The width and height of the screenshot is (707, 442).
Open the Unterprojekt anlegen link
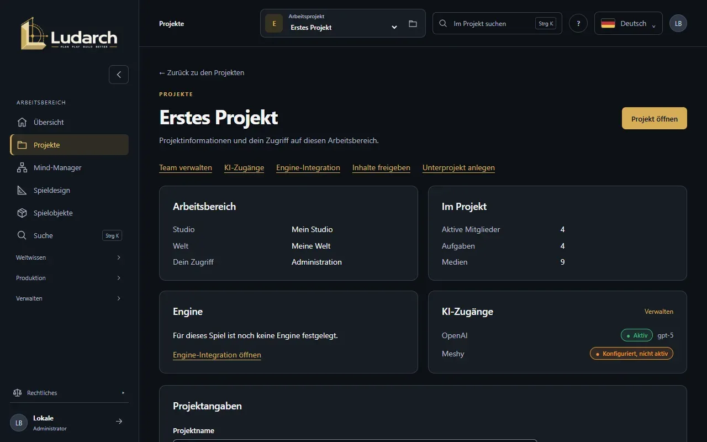click(458, 167)
